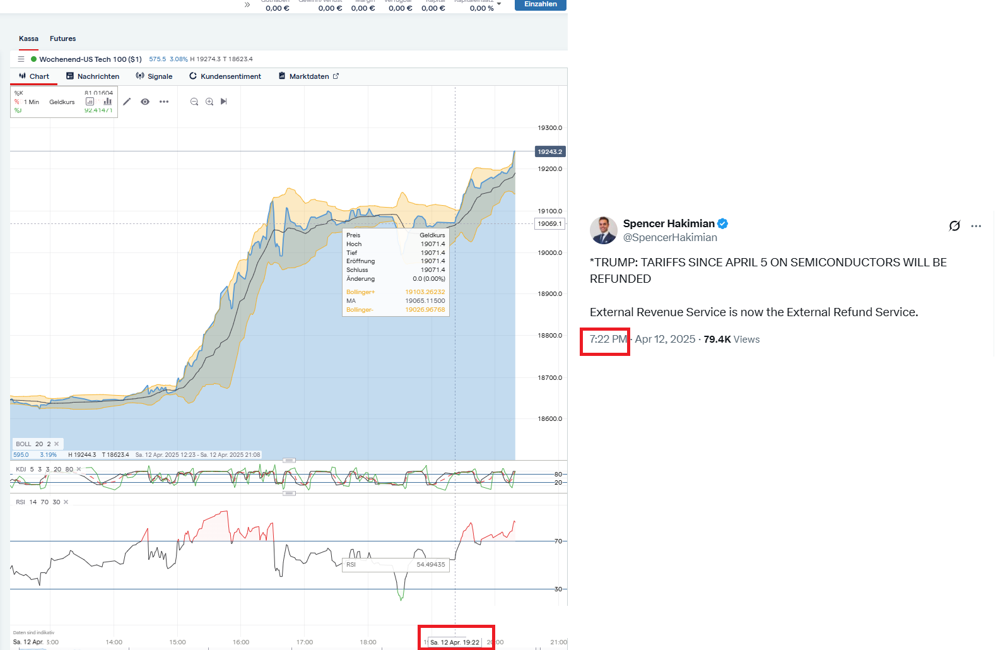Click the 17:00 time axis label
The height and width of the screenshot is (650, 998).
[x=305, y=642]
